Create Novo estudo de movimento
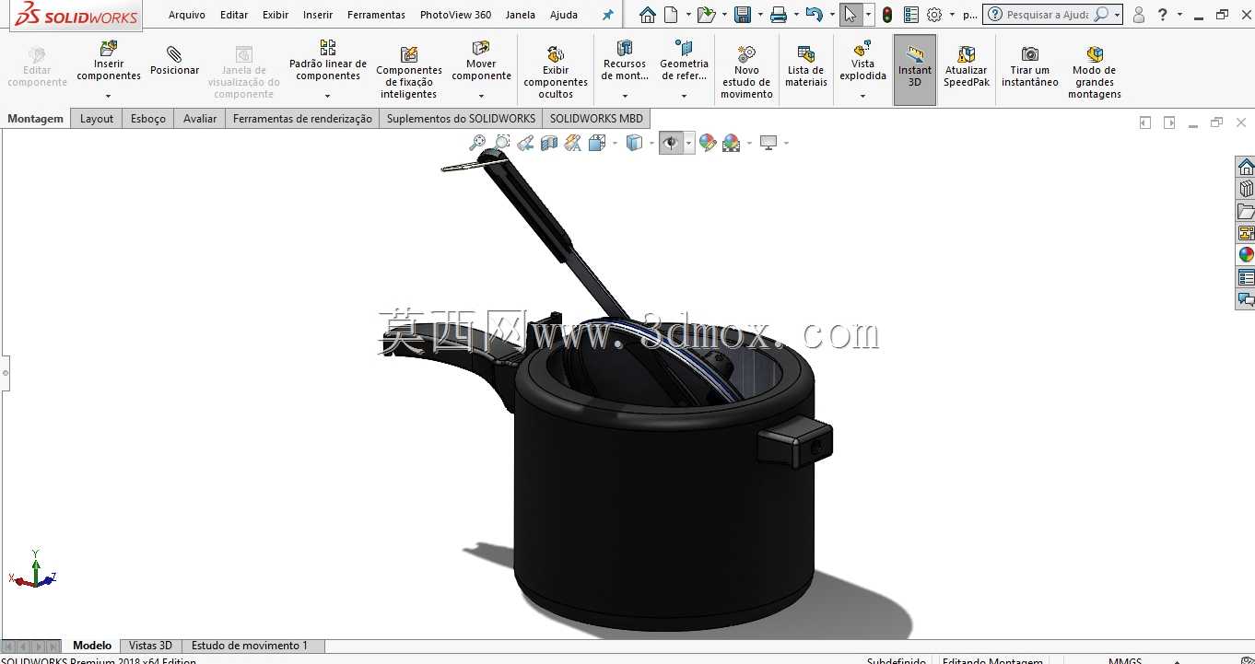1255x664 pixels. (x=746, y=72)
